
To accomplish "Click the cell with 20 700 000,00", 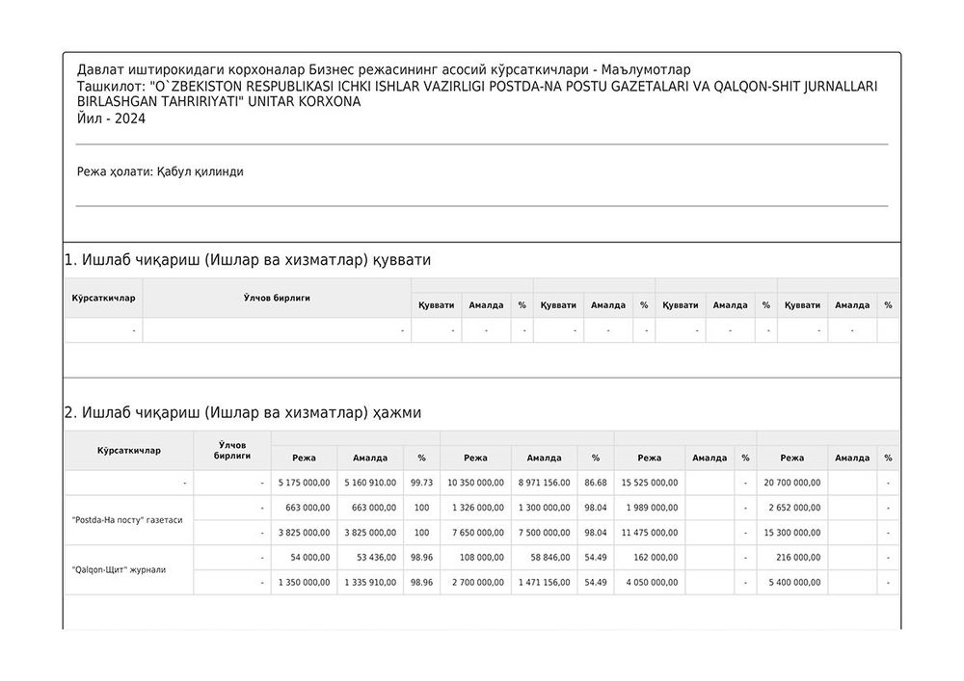I will point(791,483).
